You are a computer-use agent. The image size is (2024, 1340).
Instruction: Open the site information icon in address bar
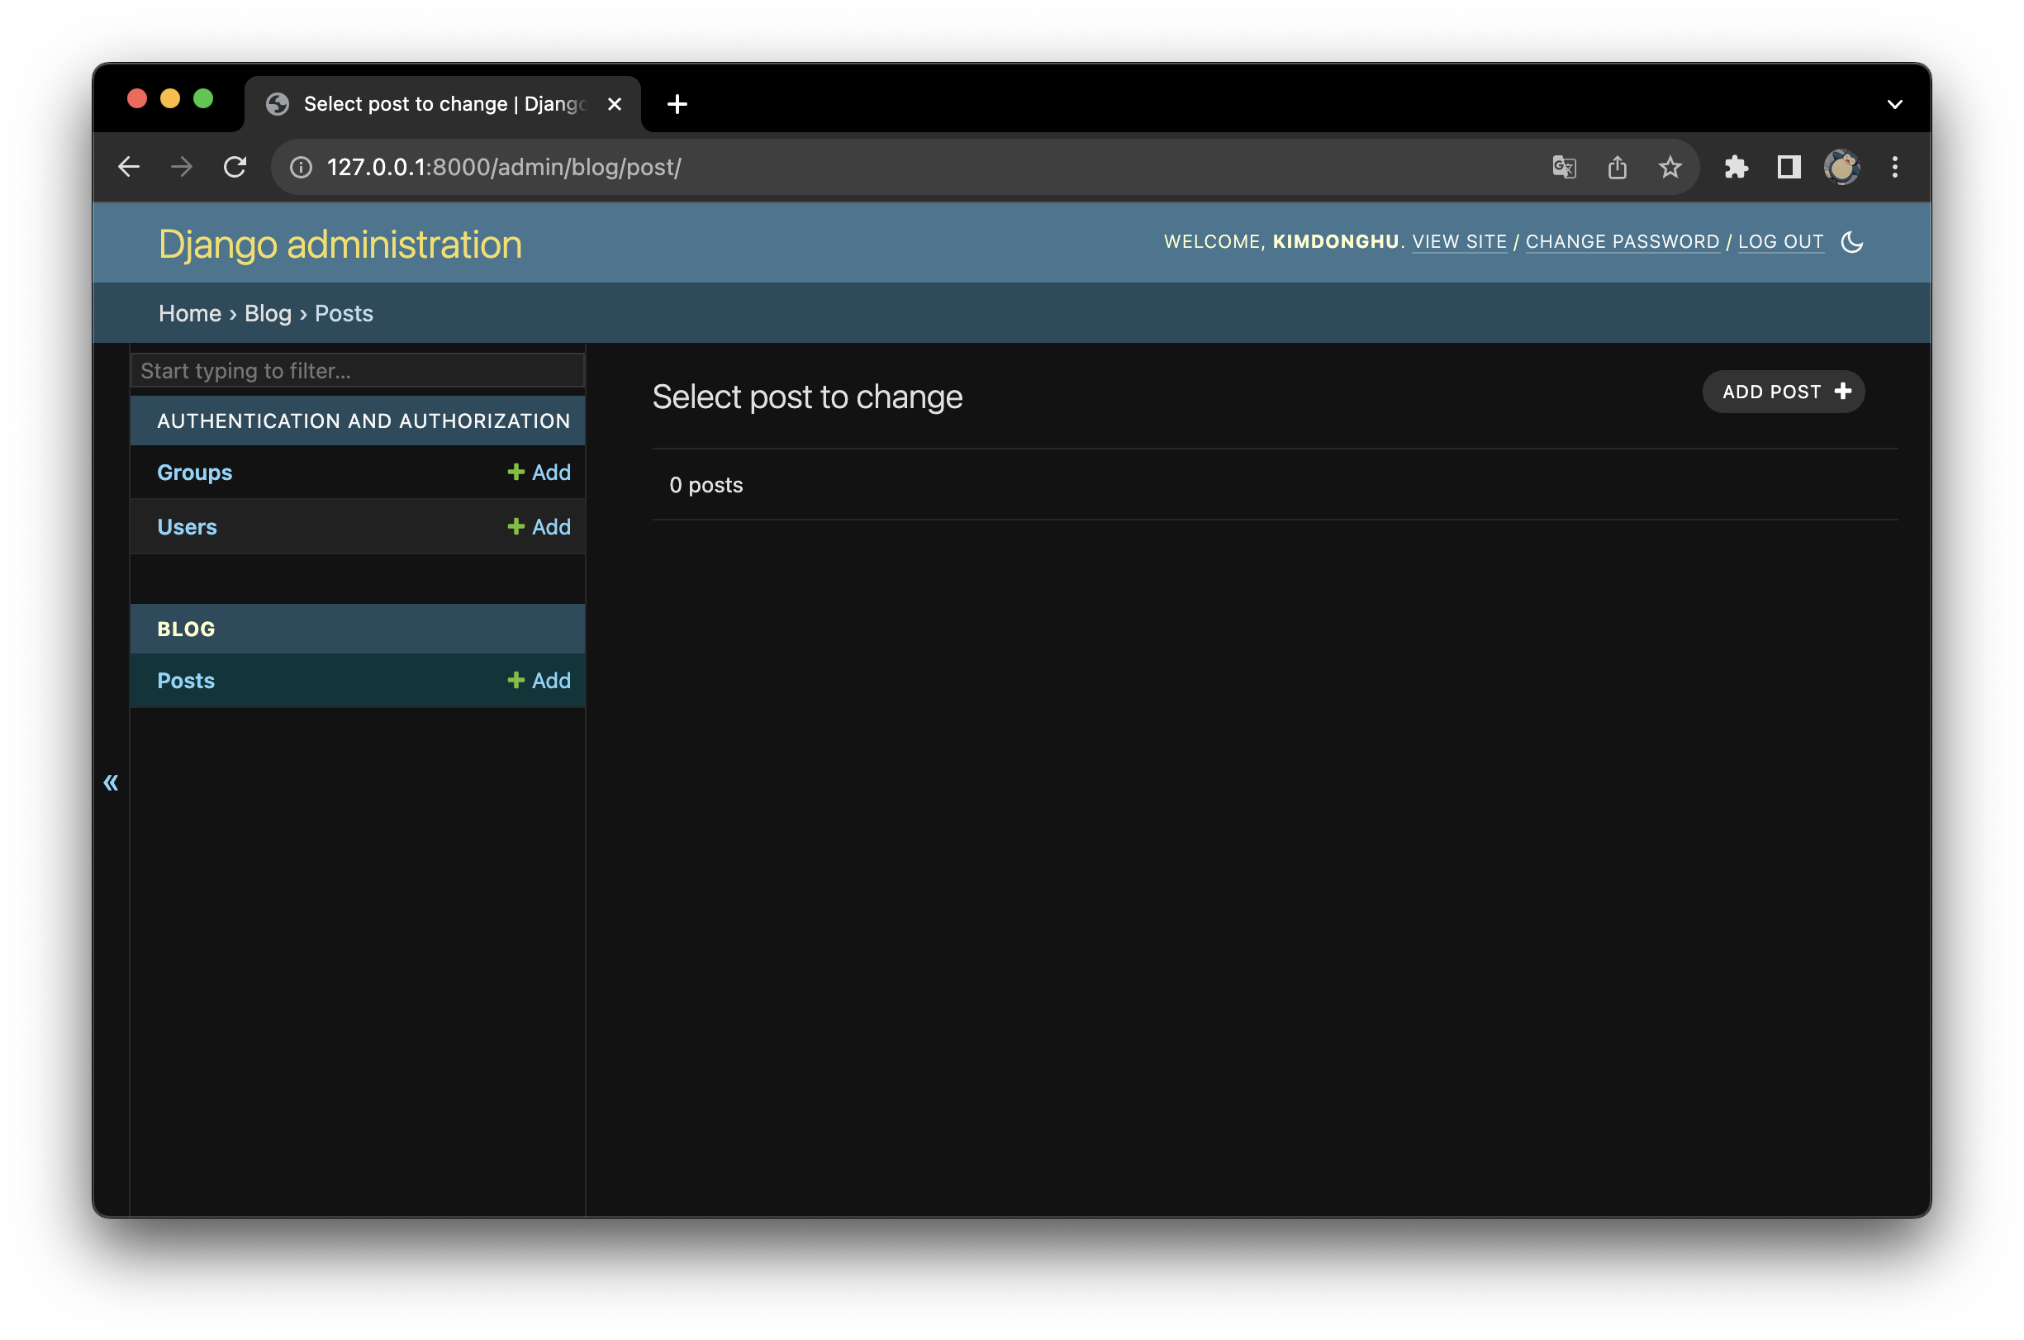(x=301, y=167)
